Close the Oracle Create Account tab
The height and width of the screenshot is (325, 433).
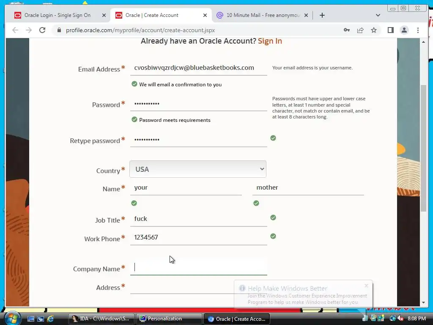point(205,15)
